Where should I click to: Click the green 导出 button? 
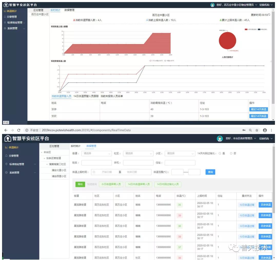(x=80, y=184)
